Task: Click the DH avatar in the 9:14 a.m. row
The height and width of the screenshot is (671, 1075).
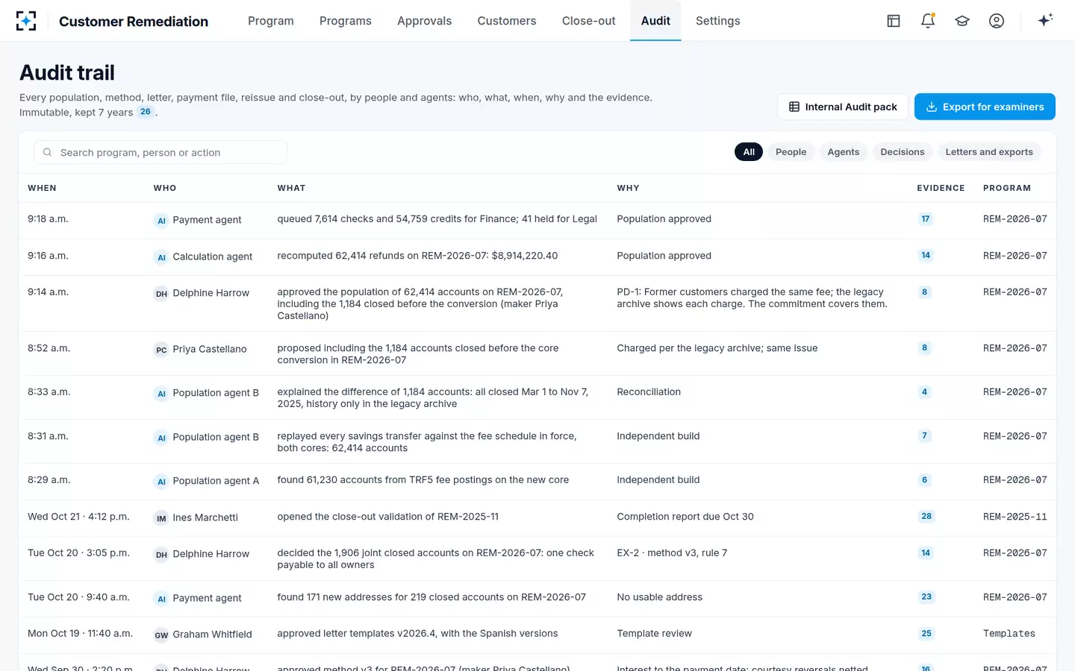Action: (161, 294)
